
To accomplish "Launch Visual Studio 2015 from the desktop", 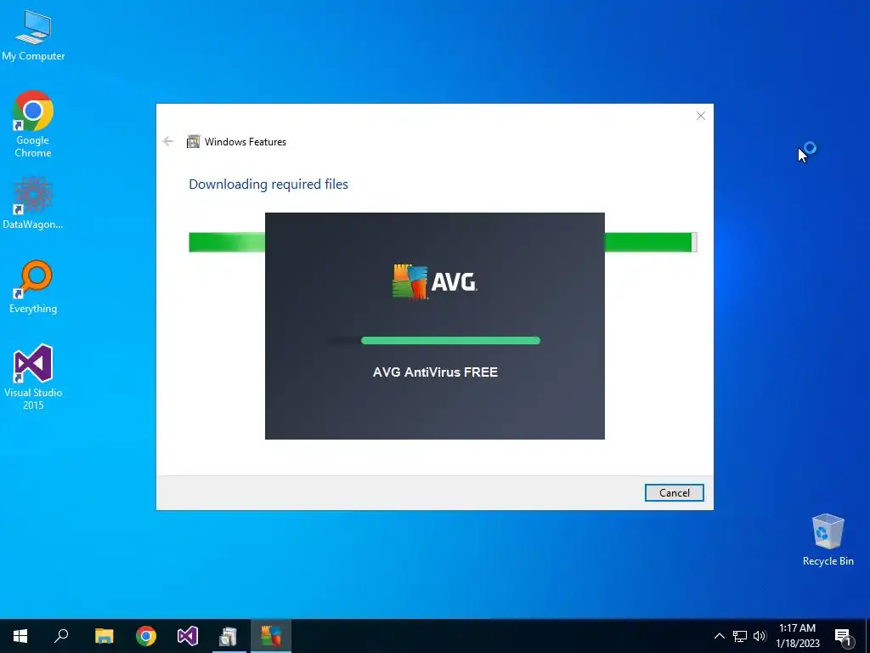I will click(x=33, y=377).
